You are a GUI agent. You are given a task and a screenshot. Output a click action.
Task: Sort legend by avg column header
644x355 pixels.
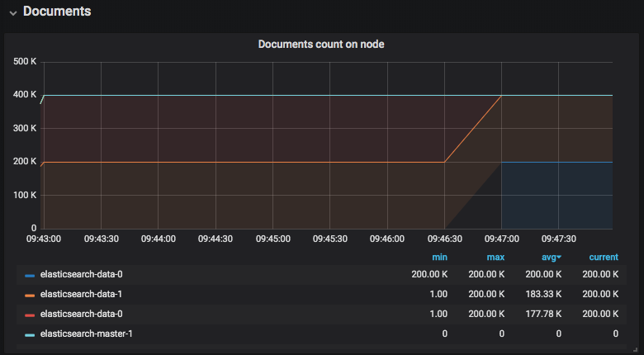[x=551, y=258]
